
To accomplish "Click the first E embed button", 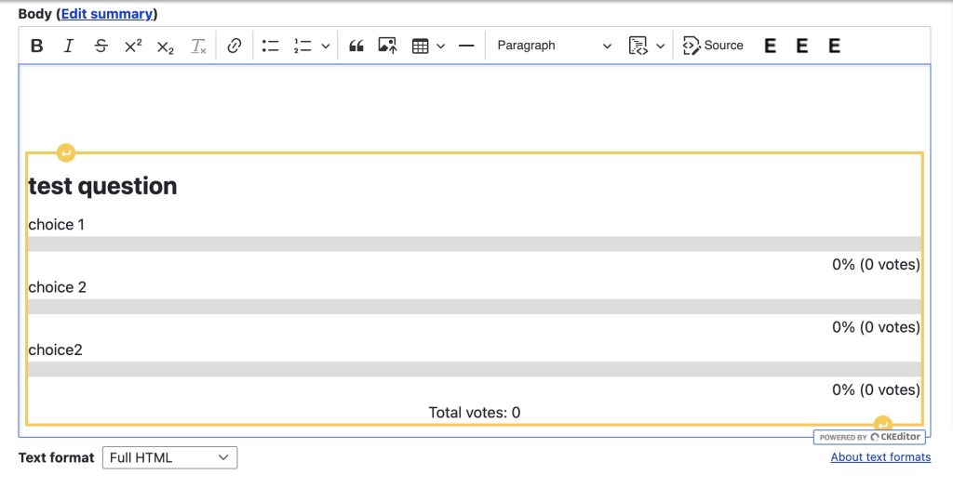I will (x=770, y=46).
